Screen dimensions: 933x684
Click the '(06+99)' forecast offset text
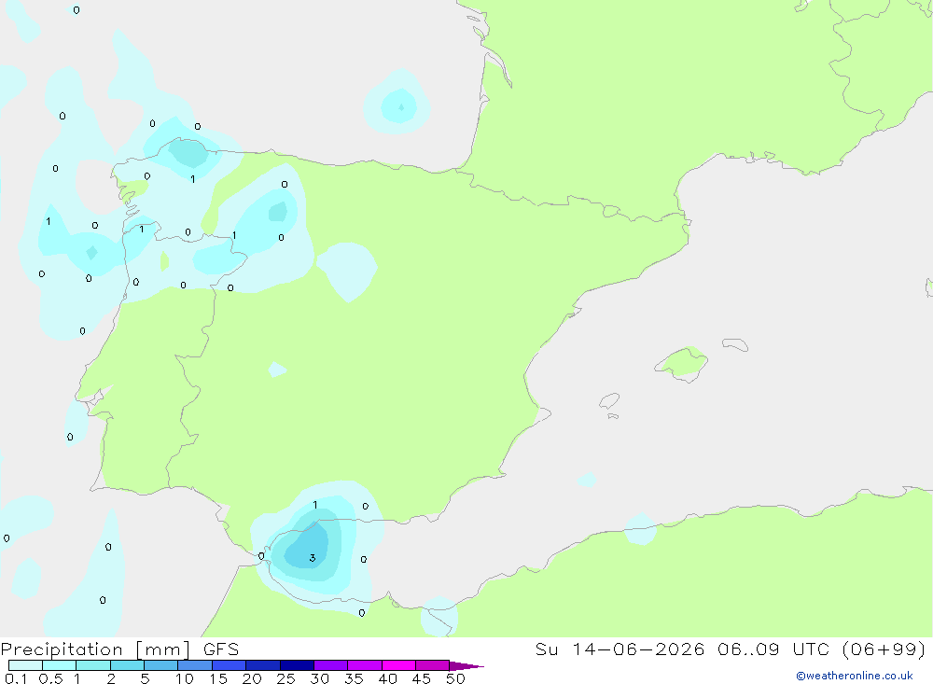tap(884, 649)
